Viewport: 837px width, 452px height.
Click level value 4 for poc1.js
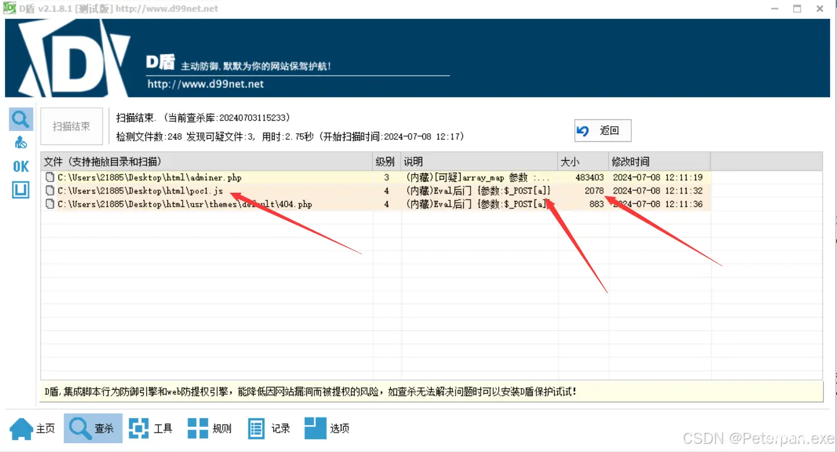click(x=387, y=191)
